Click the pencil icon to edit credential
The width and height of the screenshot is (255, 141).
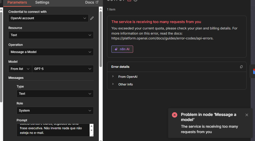pyautogui.click(x=92, y=18)
